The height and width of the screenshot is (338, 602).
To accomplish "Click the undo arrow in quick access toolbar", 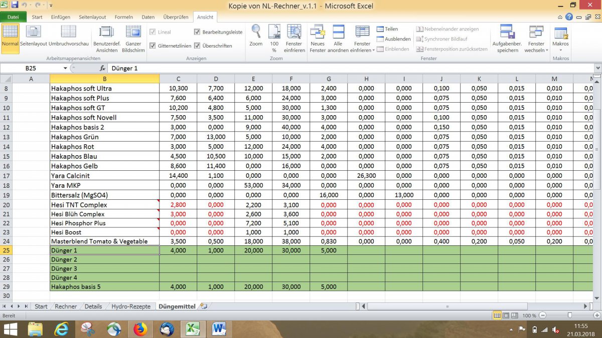I will pos(24,5).
